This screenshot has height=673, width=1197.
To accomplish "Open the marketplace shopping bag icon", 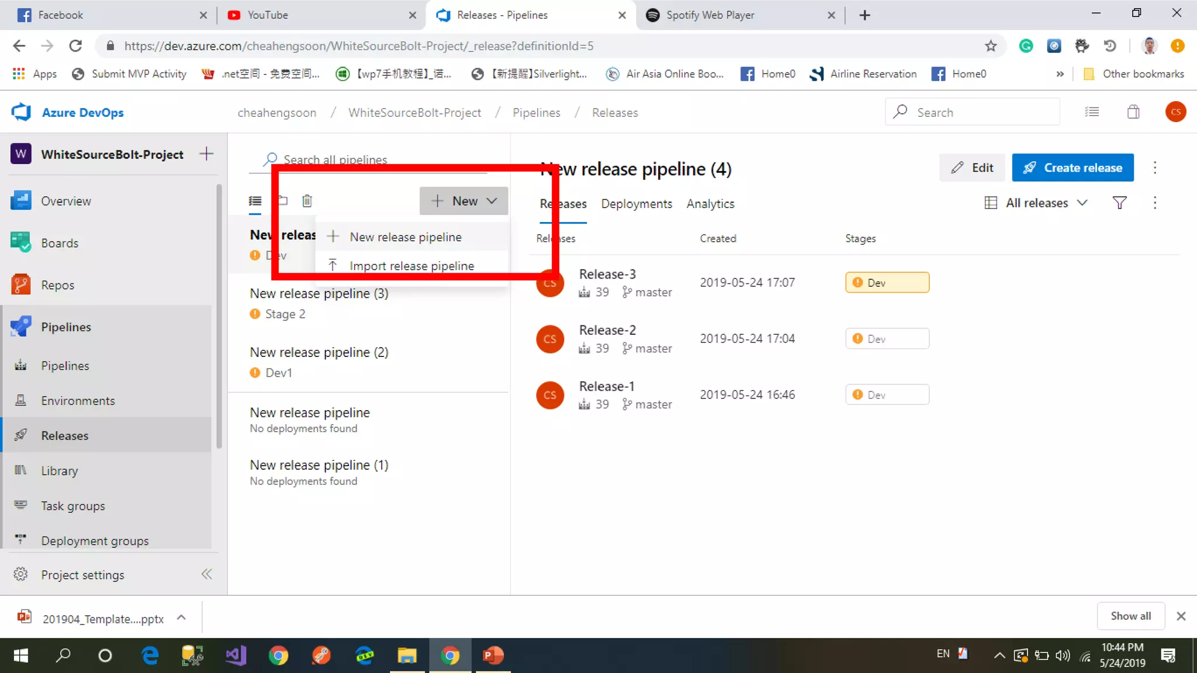I will point(1133,112).
